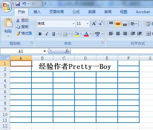This screenshot has height=130, width=153.
Task: Increase indent
Action: click(x=139, y=34)
